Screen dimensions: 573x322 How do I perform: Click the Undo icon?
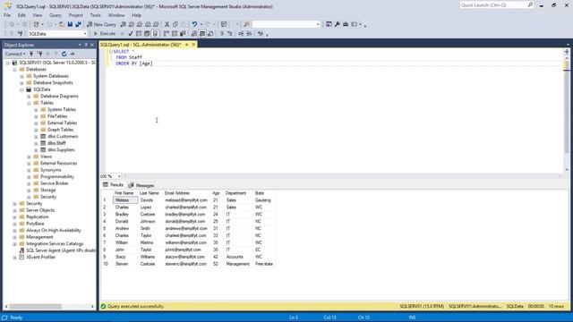(x=194, y=24)
